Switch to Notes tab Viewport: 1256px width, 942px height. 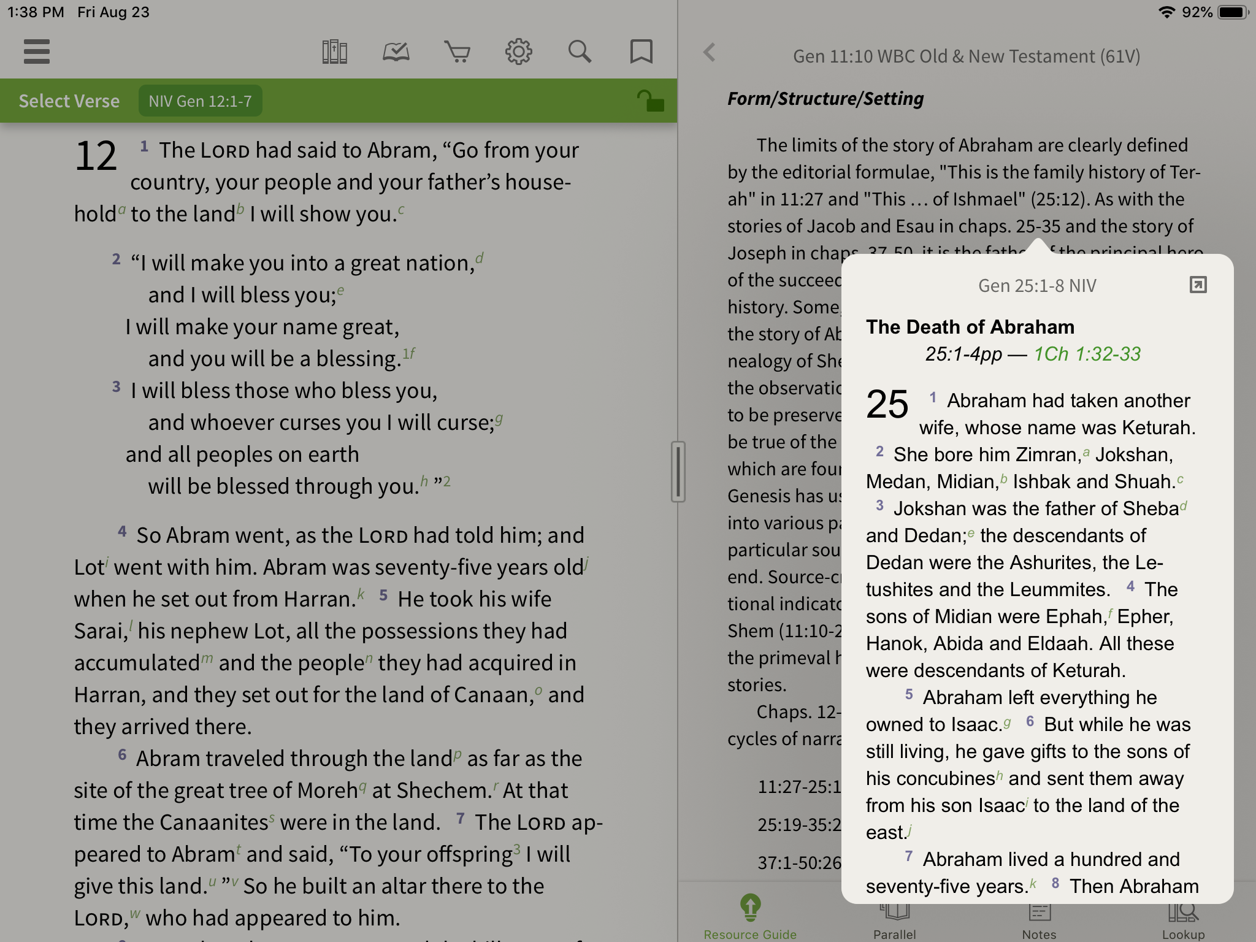click(x=1039, y=920)
